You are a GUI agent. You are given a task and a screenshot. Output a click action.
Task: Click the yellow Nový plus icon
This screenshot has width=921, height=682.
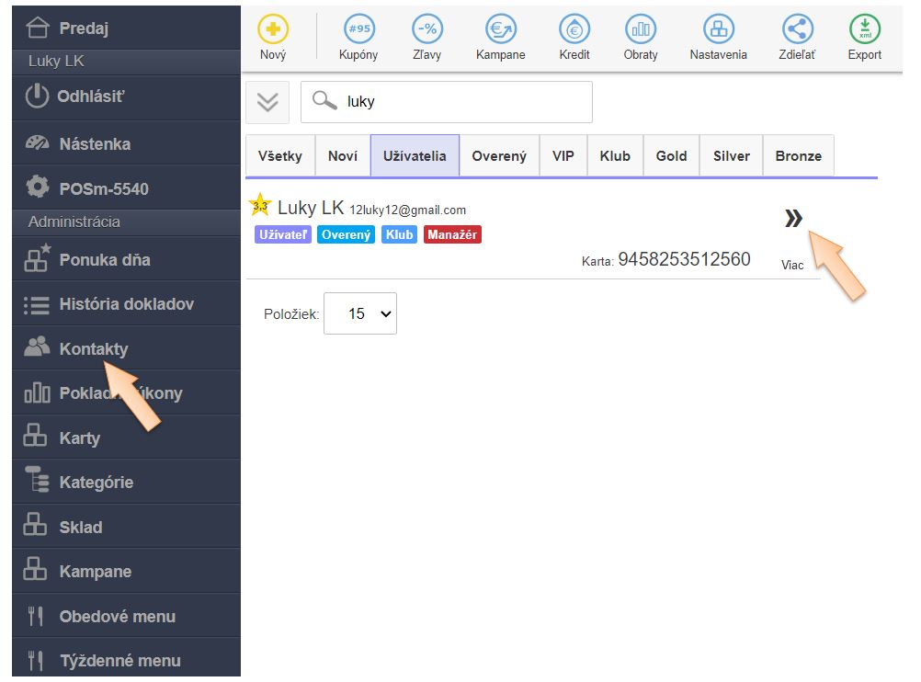(x=272, y=29)
